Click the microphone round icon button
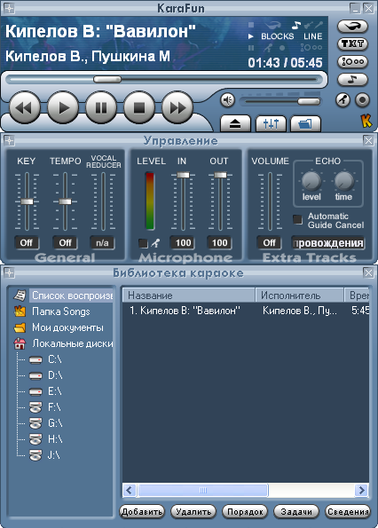The height and width of the screenshot is (528, 378). pos(343,100)
